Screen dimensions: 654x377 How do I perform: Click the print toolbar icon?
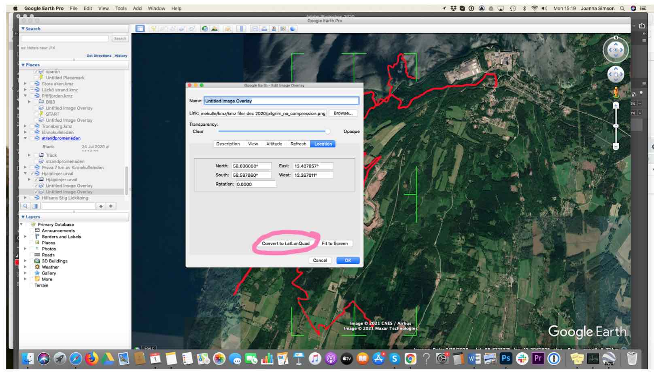(264, 29)
